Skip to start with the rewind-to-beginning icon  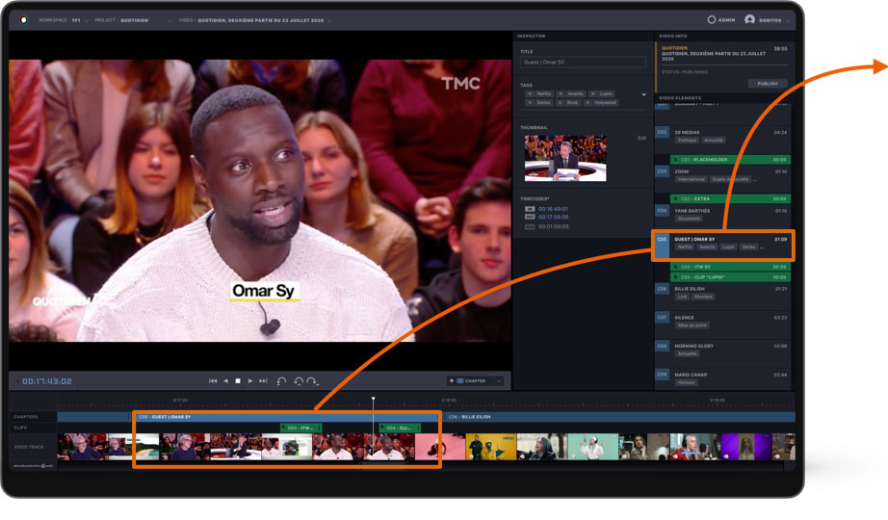(x=213, y=381)
